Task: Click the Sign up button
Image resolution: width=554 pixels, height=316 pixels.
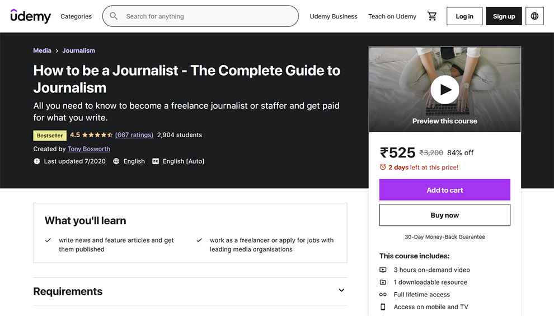Action: 504,16
